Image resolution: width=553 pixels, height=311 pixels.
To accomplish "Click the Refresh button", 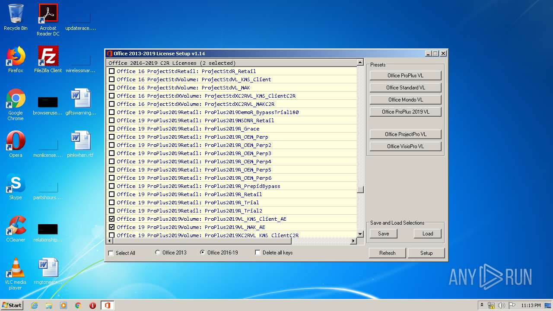I will (x=387, y=253).
